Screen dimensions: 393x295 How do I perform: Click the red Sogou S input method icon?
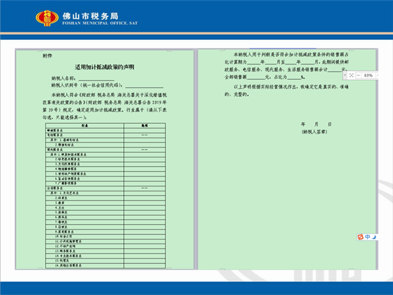tap(360, 237)
